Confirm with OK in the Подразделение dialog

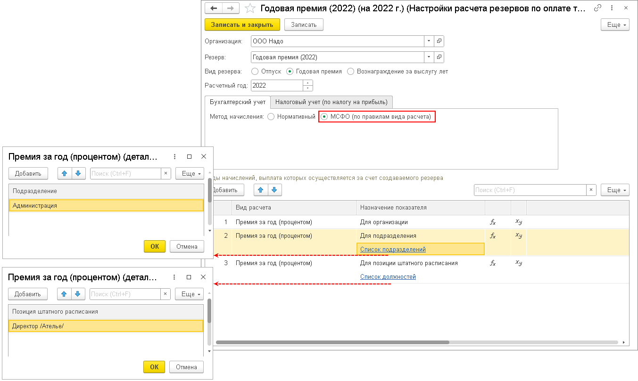point(155,246)
